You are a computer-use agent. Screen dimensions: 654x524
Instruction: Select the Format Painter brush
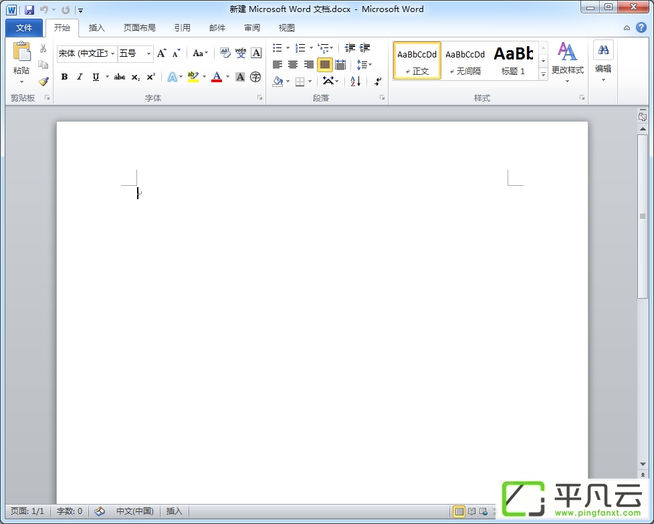(x=43, y=82)
